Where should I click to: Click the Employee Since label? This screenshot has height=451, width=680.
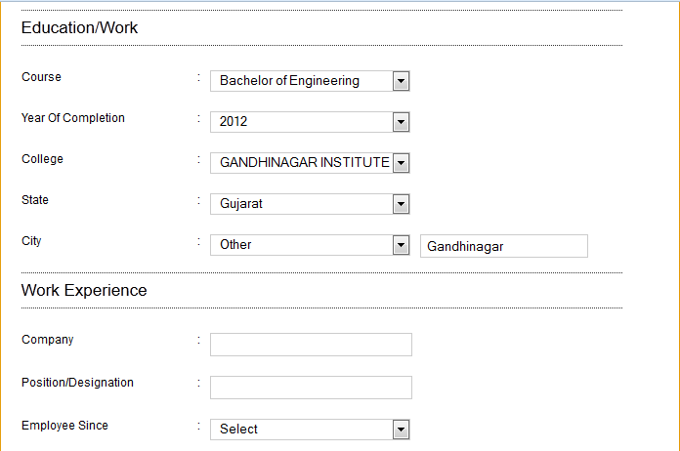[x=64, y=426]
